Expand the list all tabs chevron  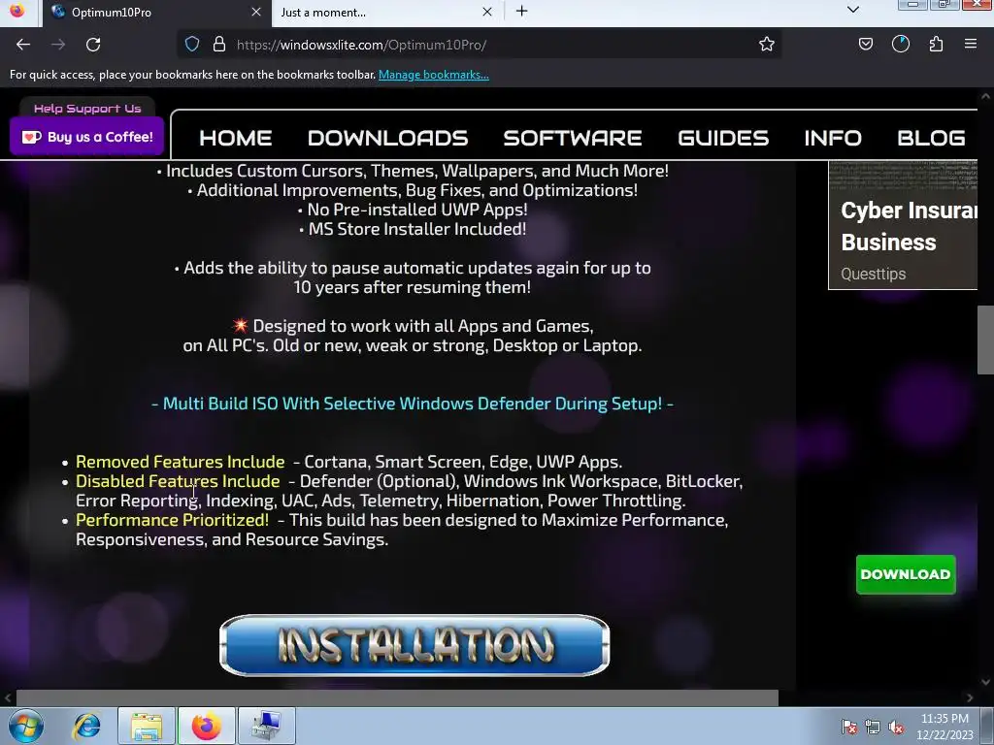coord(852,10)
